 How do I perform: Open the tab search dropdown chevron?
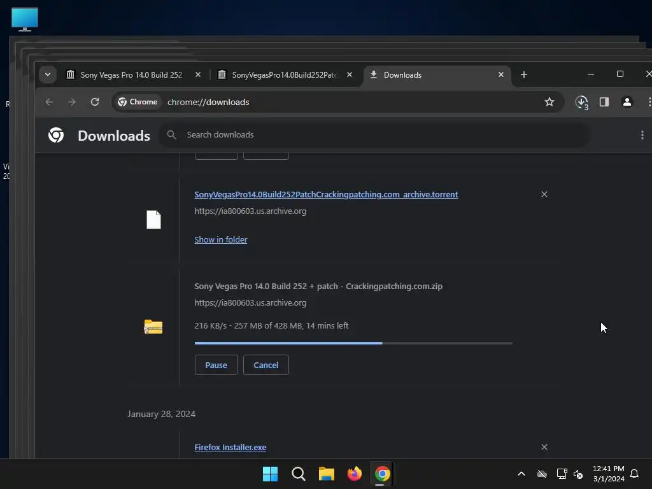pos(47,75)
